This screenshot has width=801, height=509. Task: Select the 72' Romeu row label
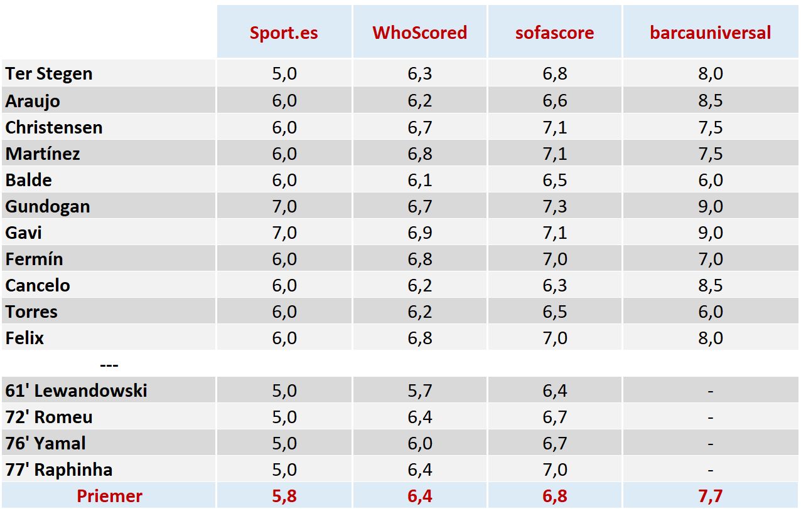[x=49, y=417]
